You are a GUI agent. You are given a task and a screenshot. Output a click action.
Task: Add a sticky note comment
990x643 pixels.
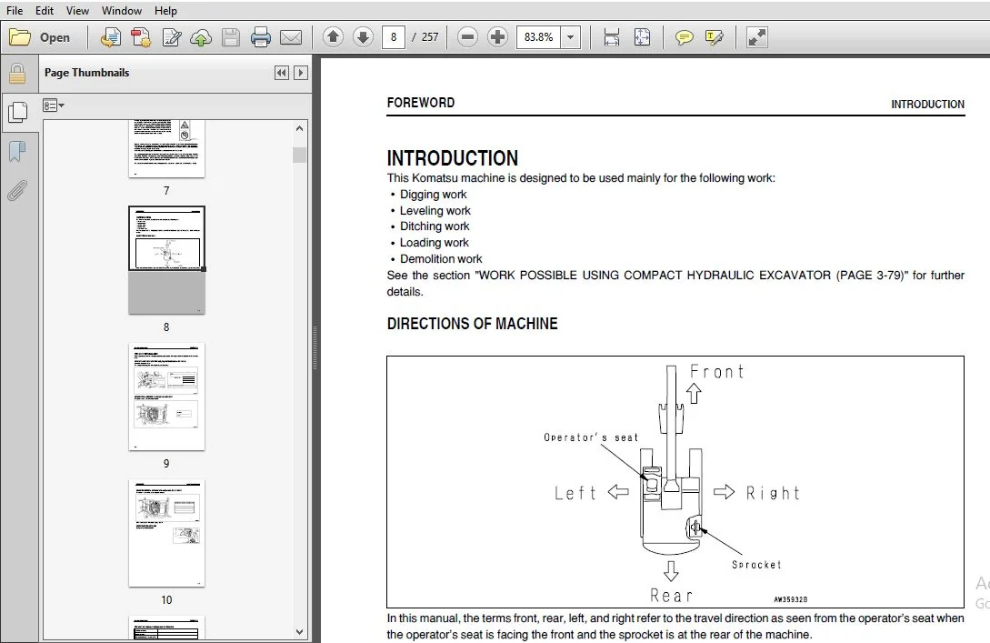tap(684, 37)
